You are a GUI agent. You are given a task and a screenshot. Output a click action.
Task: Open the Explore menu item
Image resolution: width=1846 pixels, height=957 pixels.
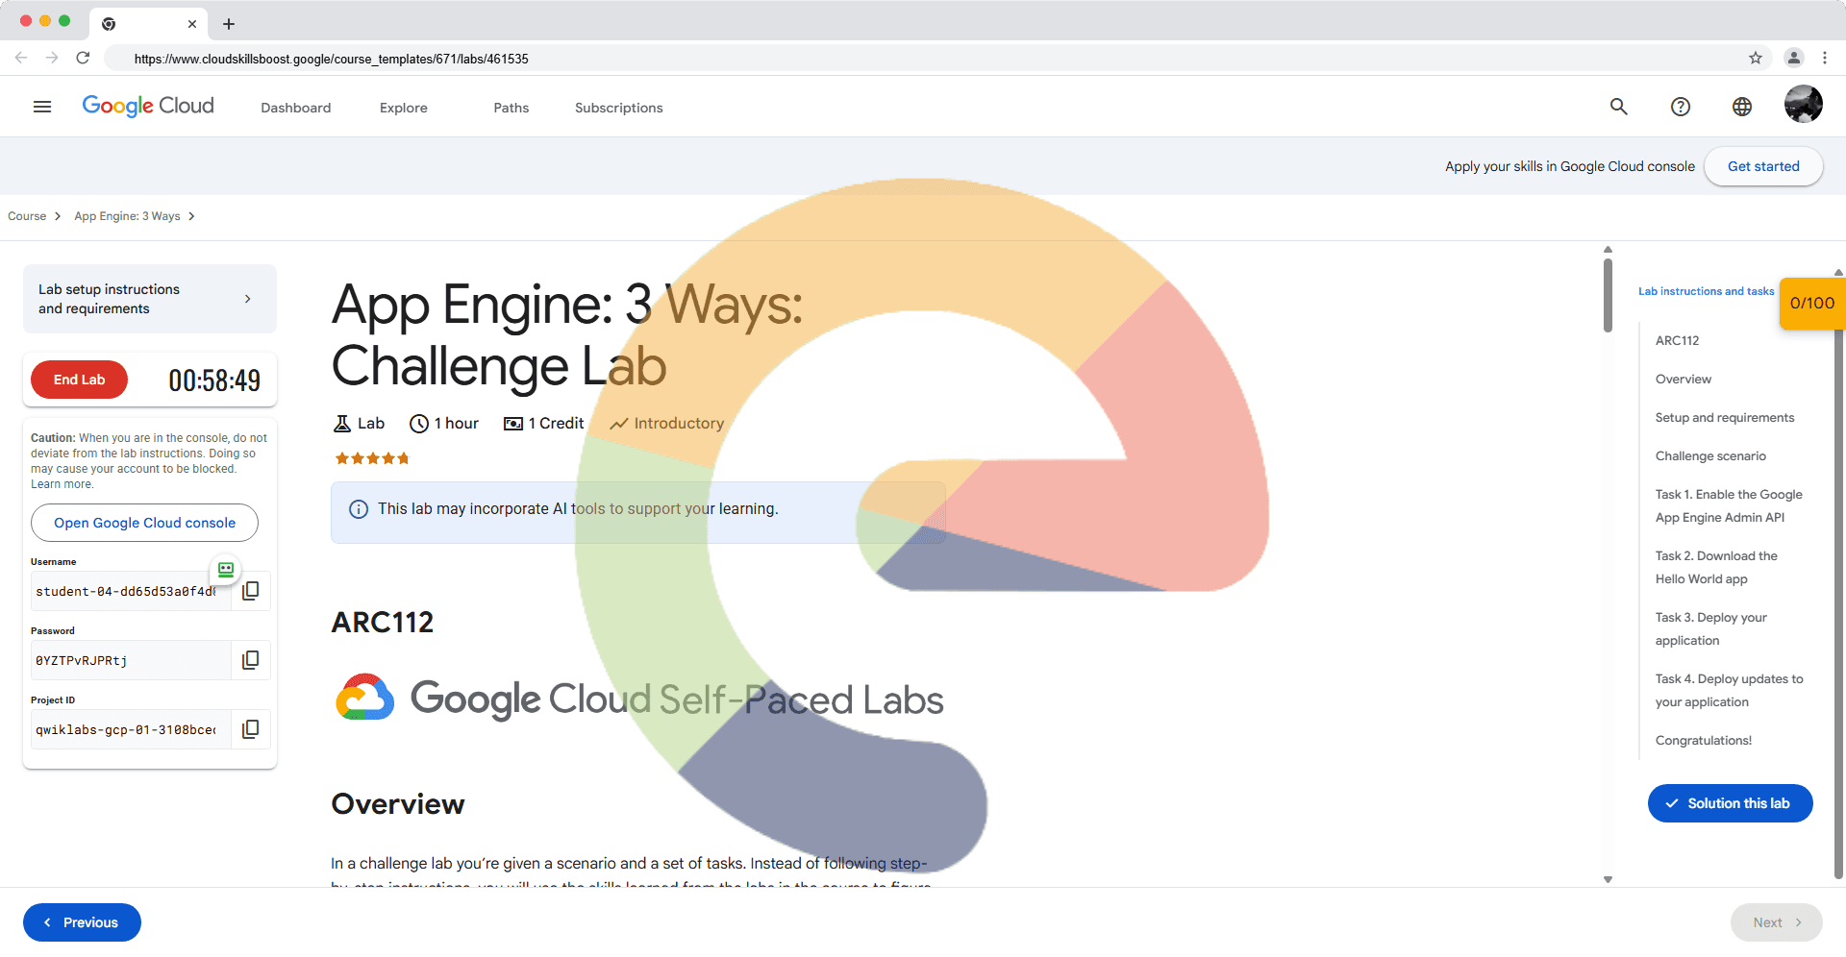(x=404, y=108)
